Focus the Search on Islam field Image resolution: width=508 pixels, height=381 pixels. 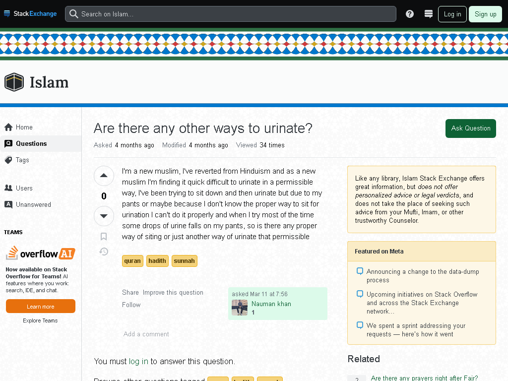point(231,14)
